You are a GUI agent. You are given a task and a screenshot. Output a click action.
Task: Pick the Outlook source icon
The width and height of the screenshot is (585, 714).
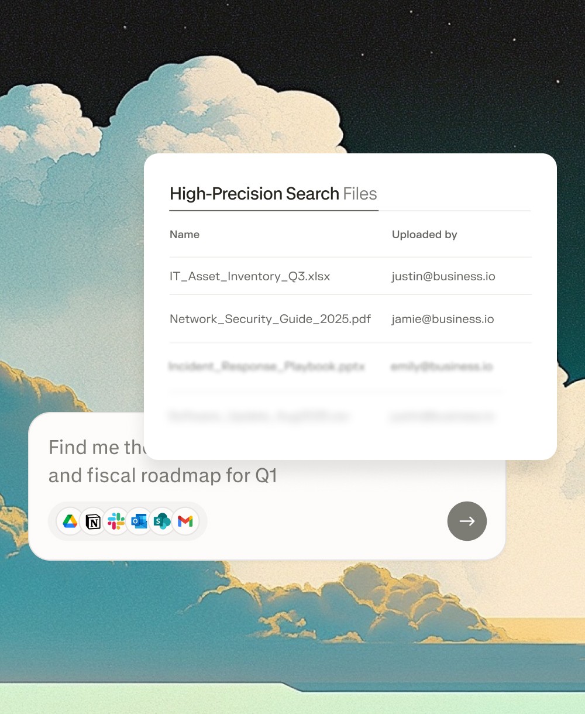[139, 521]
